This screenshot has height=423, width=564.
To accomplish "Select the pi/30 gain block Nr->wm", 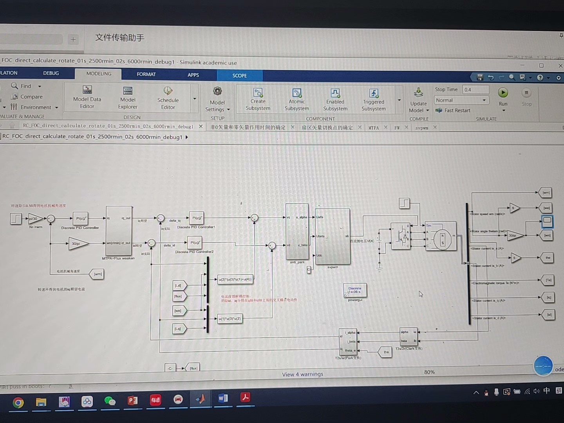I will pos(36,219).
